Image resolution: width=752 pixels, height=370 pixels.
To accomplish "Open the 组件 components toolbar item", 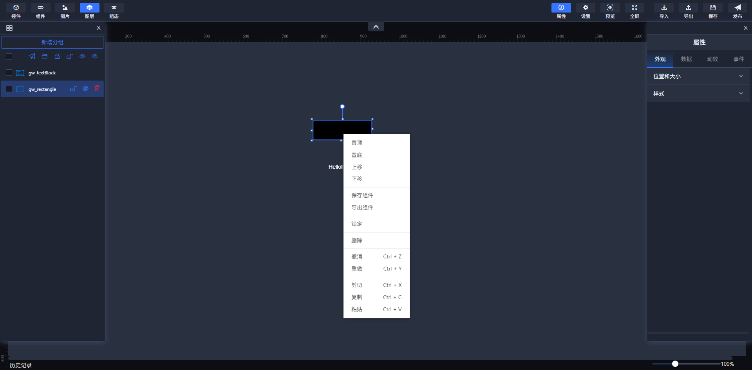I will [x=40, y=11].
